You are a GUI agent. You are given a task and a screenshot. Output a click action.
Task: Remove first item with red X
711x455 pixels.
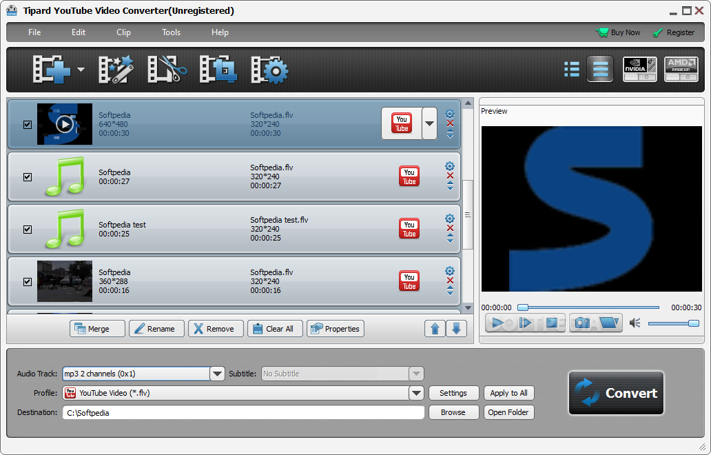450,123
